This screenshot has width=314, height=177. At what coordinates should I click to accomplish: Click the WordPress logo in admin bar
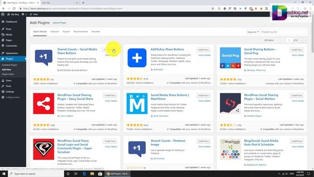[x=3, y=14]
